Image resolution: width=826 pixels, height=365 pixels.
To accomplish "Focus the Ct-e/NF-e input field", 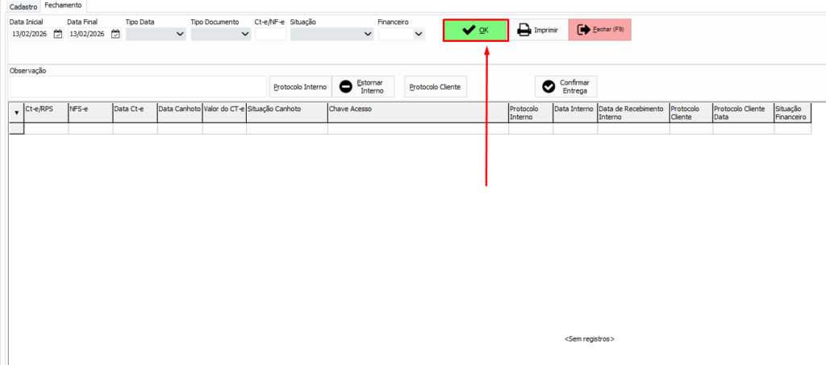I will coord(270,34).
